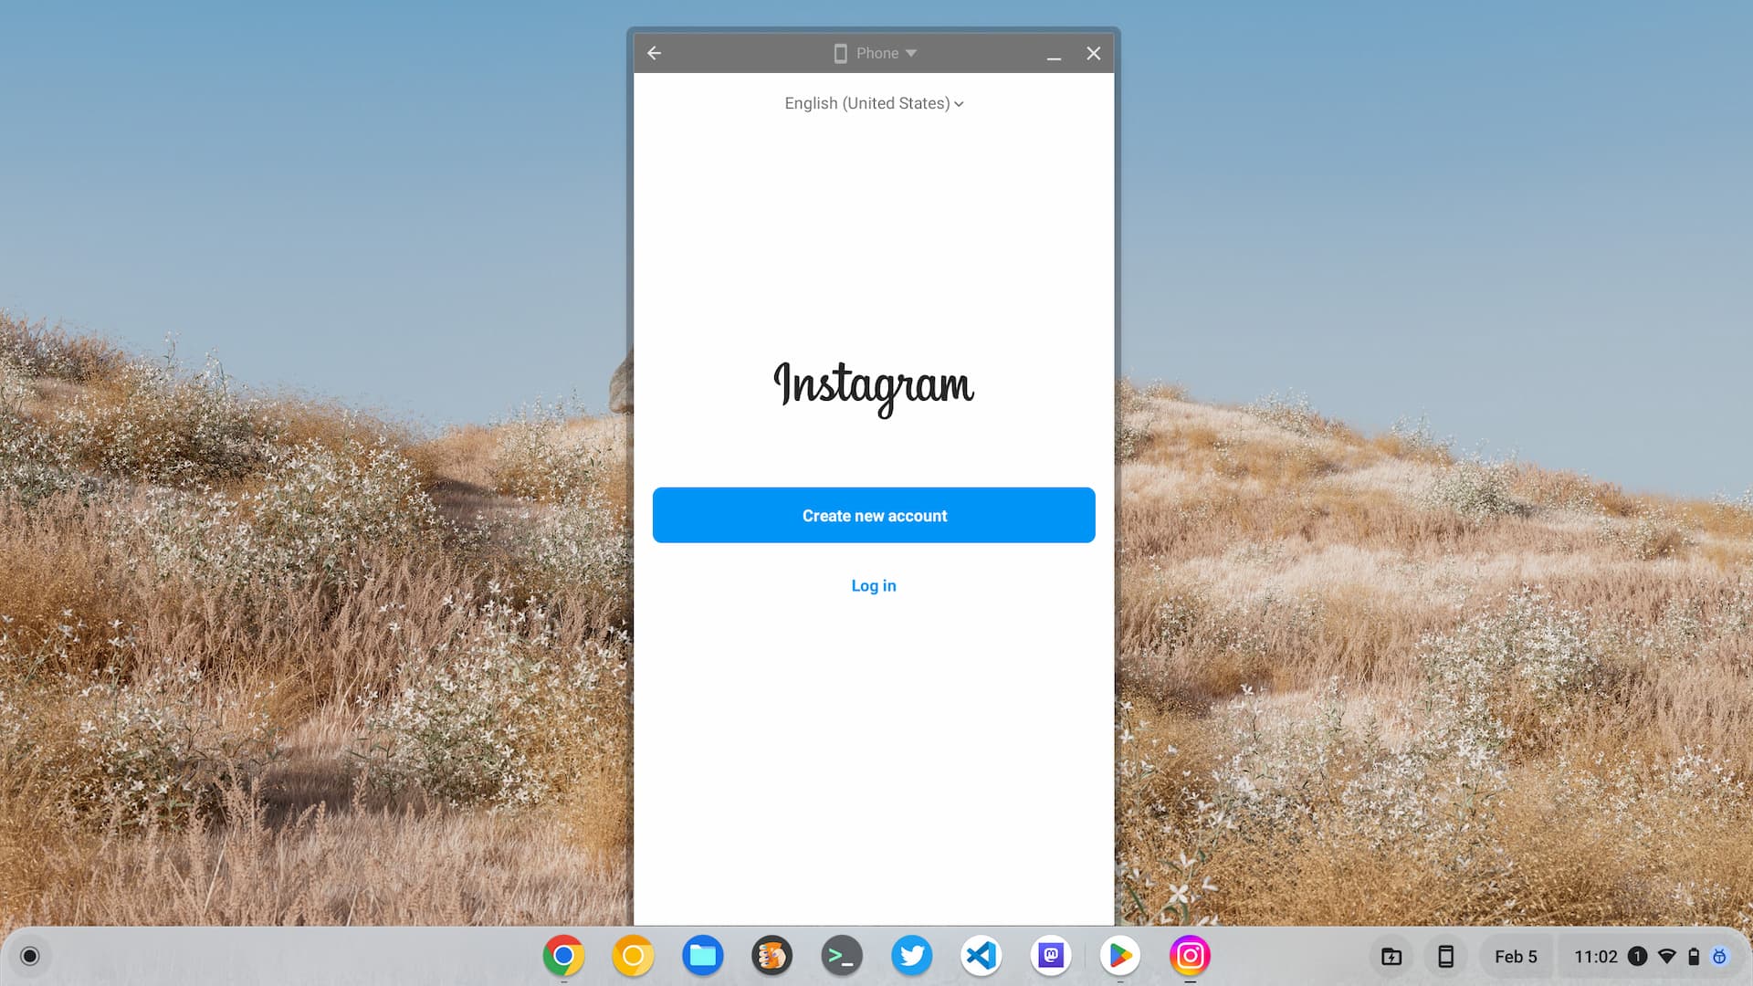Open VS Code from taskbar
1753x986 pixels.
tap(980, 955)
